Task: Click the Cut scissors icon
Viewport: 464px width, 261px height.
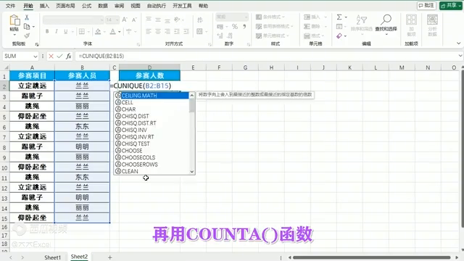Action: tap(27, 17)
